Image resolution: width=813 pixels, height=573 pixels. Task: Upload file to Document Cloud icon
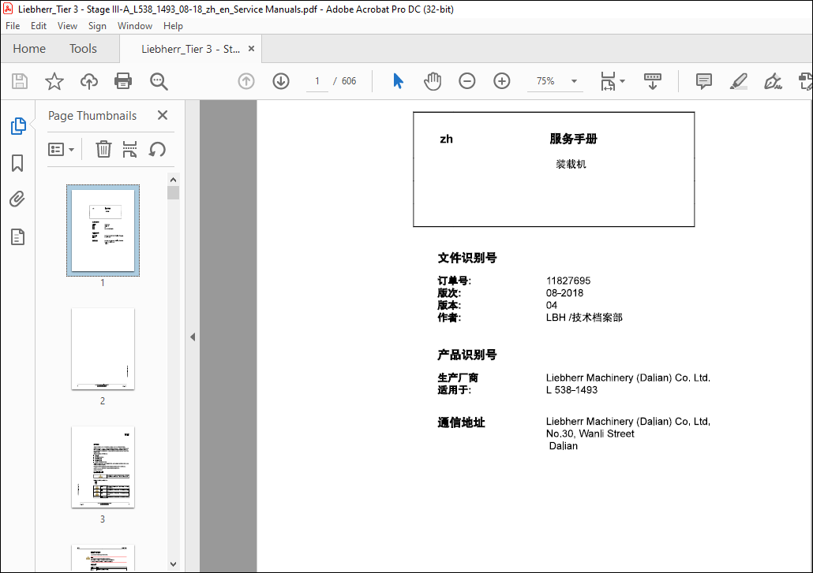tap(88, 81)
